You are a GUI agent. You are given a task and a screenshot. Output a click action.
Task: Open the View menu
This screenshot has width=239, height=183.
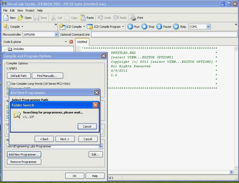click(20, 10)
